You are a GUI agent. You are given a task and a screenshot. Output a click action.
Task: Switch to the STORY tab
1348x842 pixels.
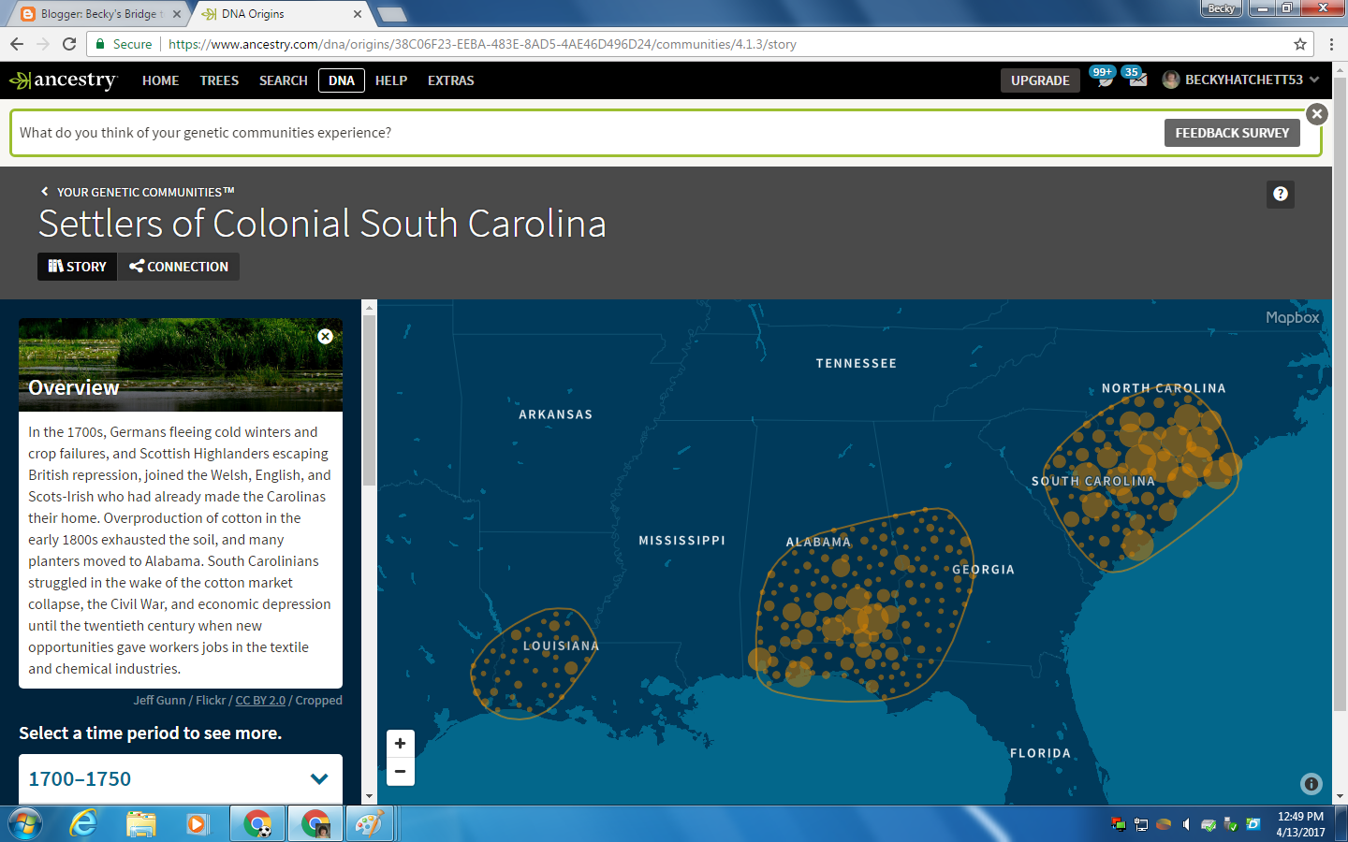pos(78,267)
